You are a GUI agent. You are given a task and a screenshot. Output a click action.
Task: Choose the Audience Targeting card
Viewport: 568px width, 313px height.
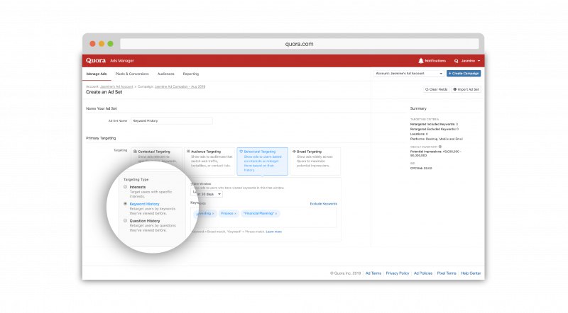point(209,161)
